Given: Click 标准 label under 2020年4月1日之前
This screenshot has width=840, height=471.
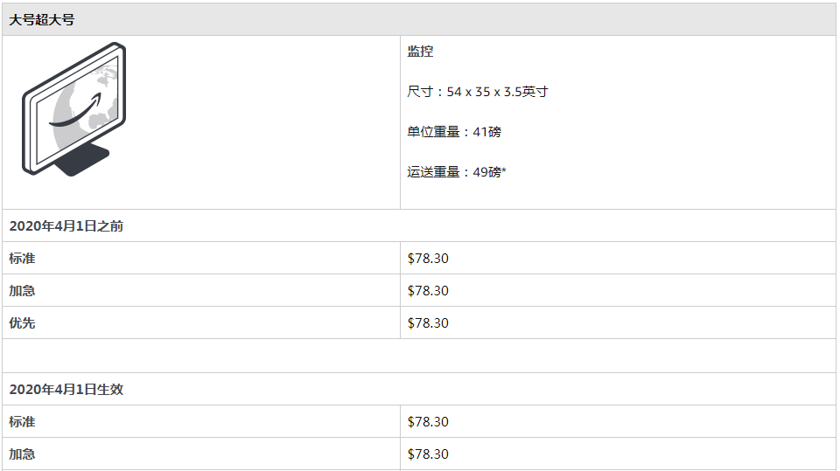Looking at the screenshot, I should [23, 259].
